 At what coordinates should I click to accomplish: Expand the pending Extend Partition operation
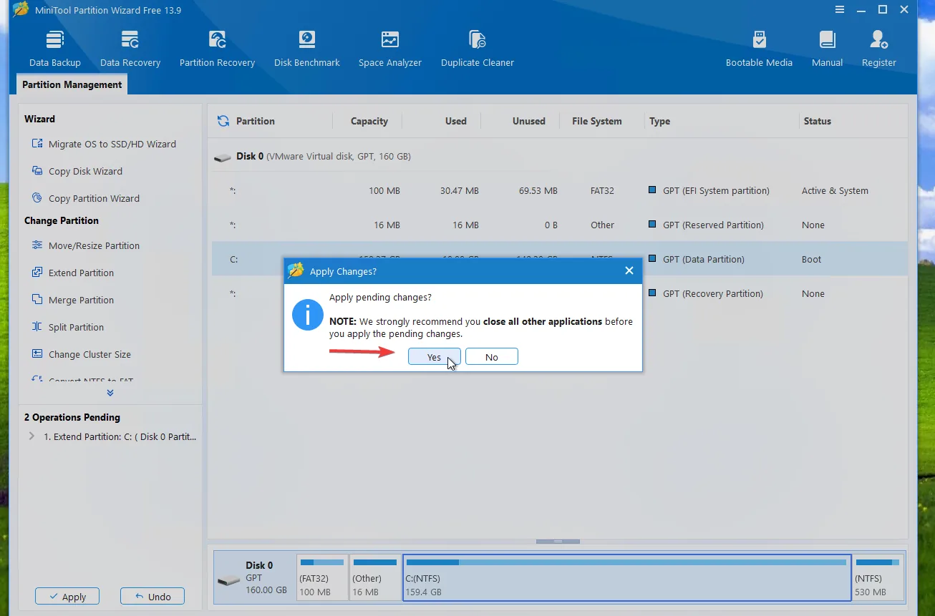point(31,436)
